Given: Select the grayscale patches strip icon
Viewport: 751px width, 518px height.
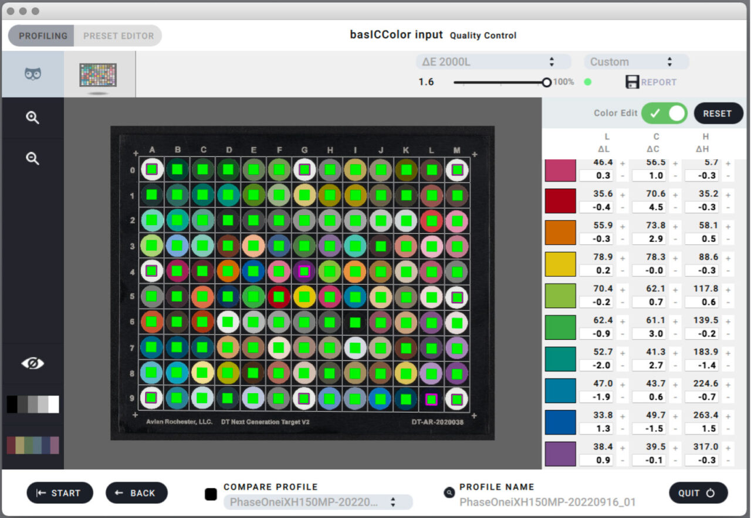Looking at the screenshot, I should pos(33,404).
